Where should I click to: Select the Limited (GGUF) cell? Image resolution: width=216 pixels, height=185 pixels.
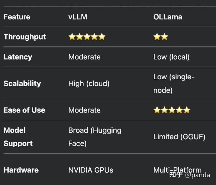(179, 137)
